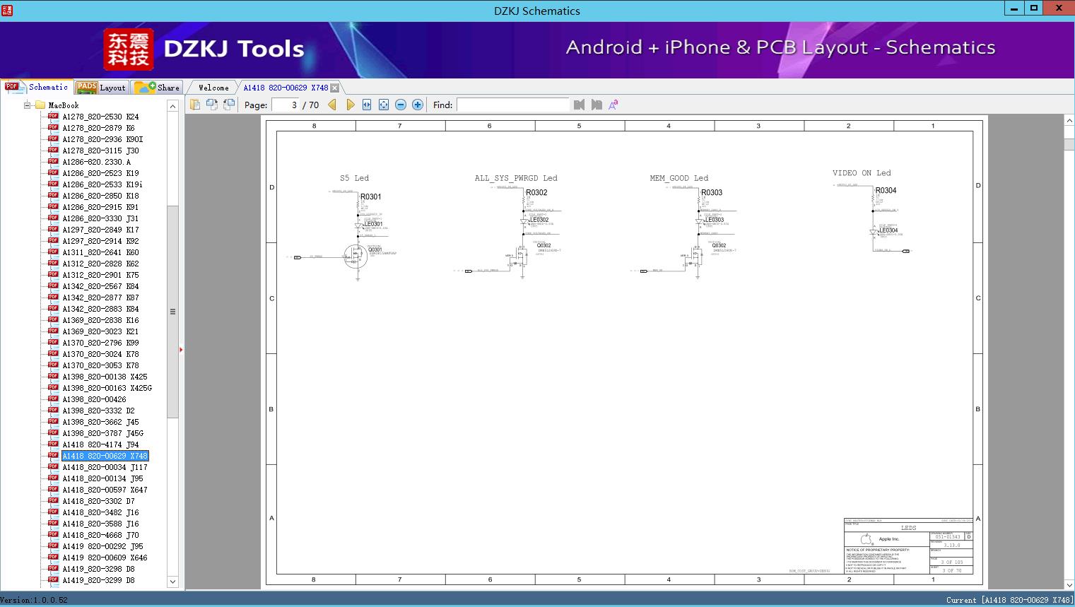Tree panel scroll down arrow
Viewport: 1075px width, 607px height.
pyautogui.click(x=172, y=582)
